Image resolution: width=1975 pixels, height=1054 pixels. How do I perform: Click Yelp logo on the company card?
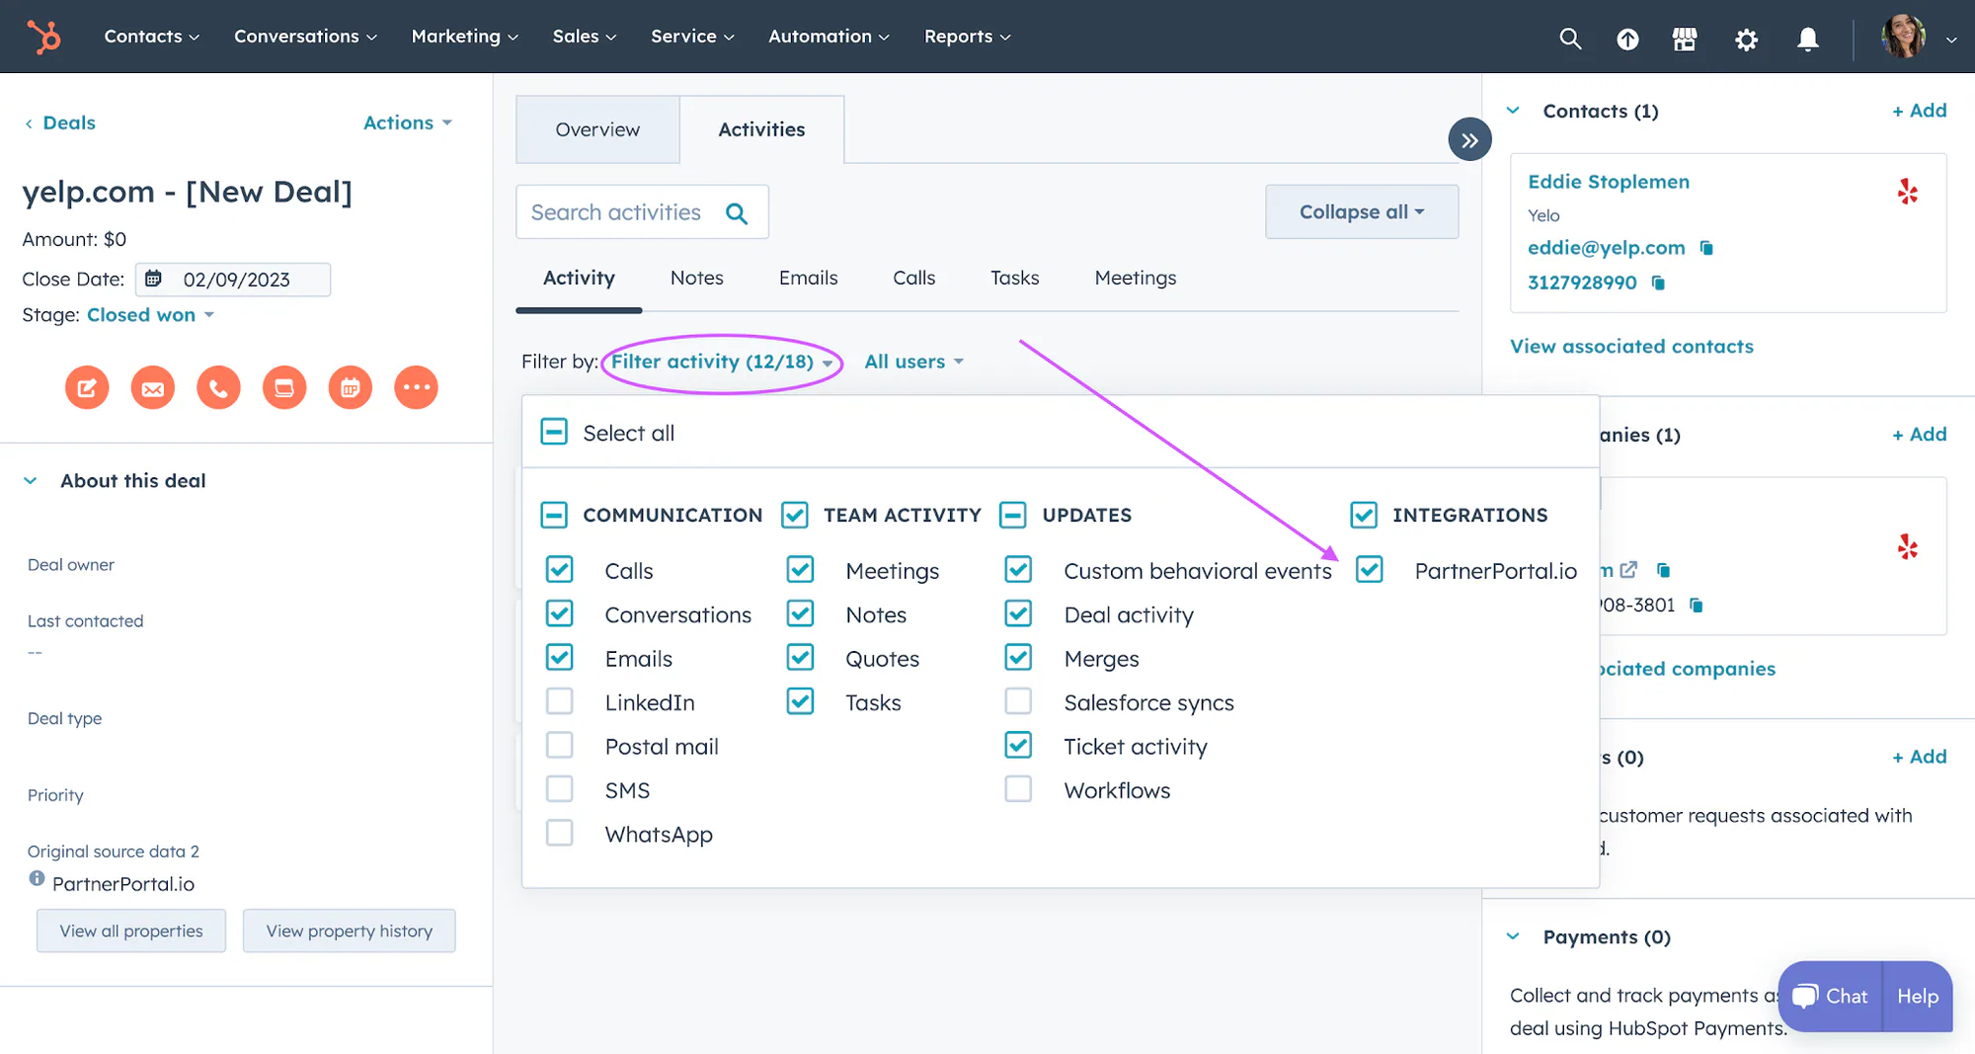(x=1908, y=546)
